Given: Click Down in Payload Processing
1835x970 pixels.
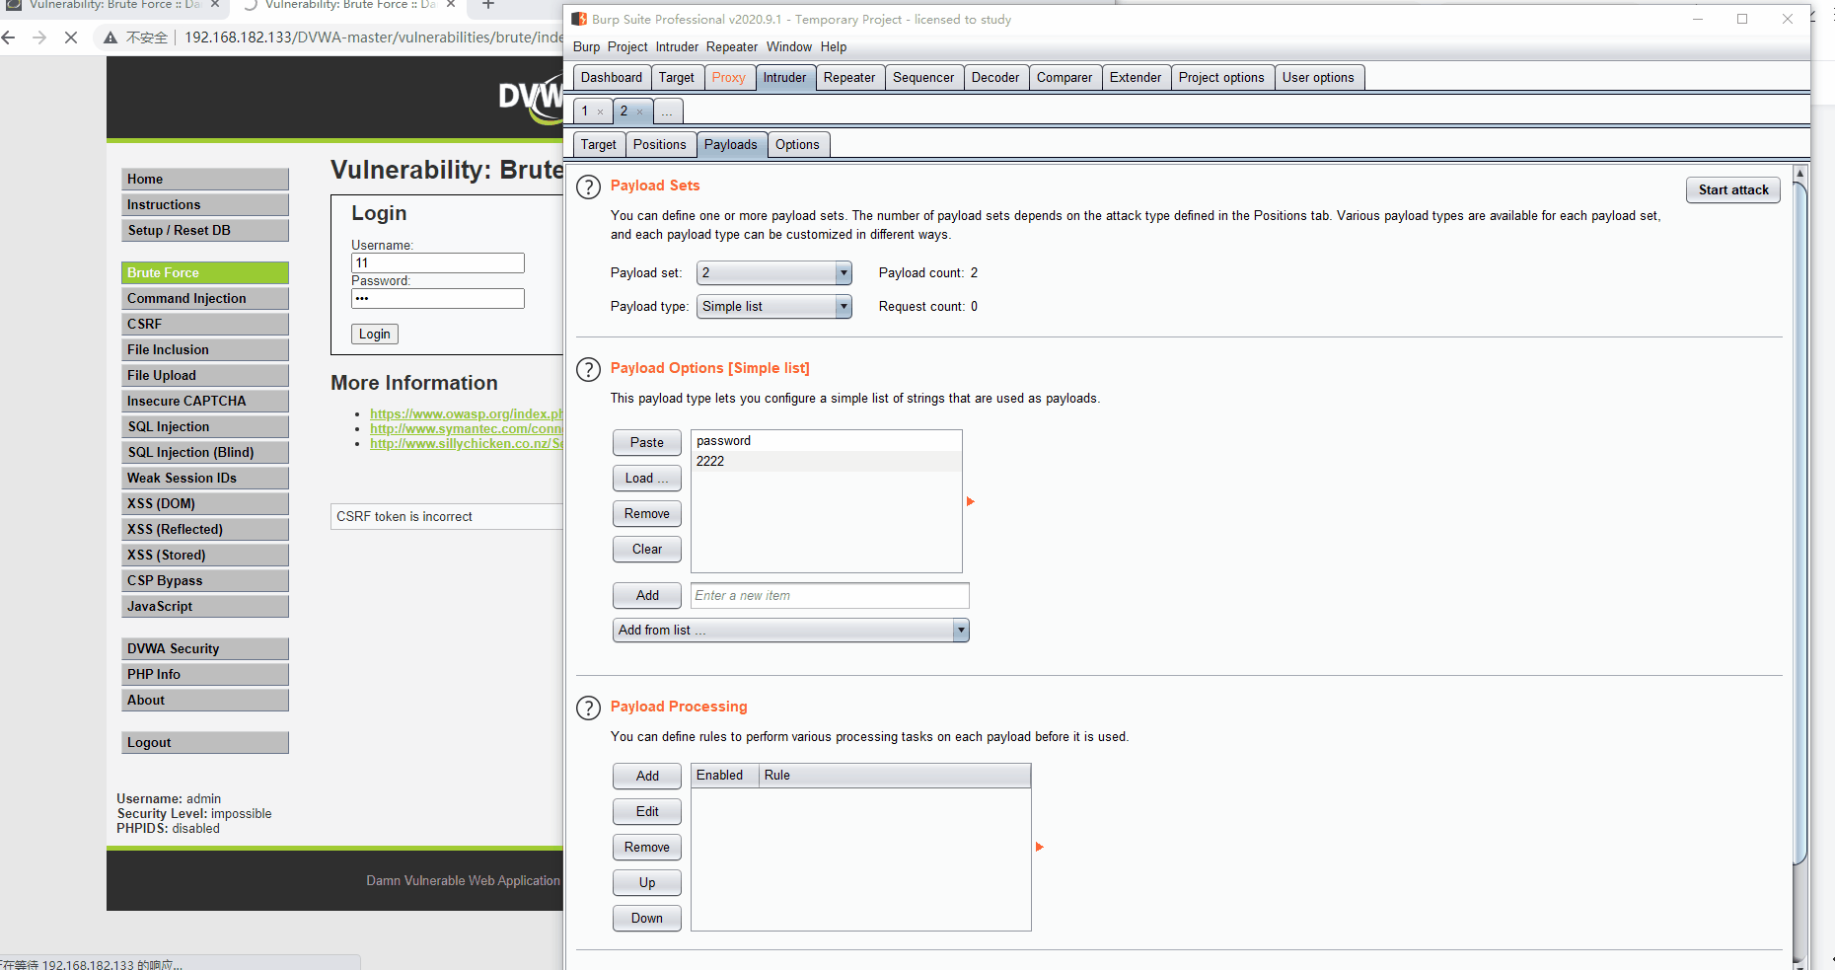Looking at the screenshot, I should coord(647,919).
